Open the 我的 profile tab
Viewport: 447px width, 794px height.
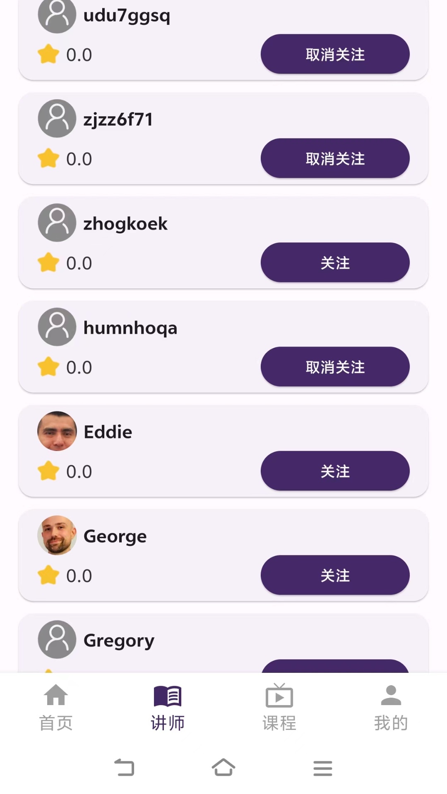coord(391,707)
